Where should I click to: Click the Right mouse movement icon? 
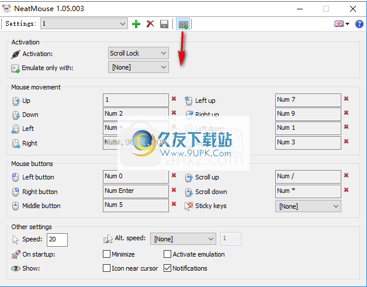coord(16,144)
